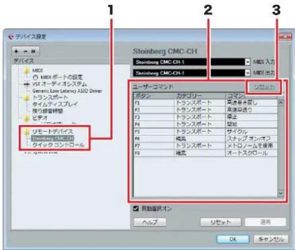The height and width of the screenshot is (250, 295).
Task: Select Steinberg CMC-CH in the tree
Action: (53, 138)
